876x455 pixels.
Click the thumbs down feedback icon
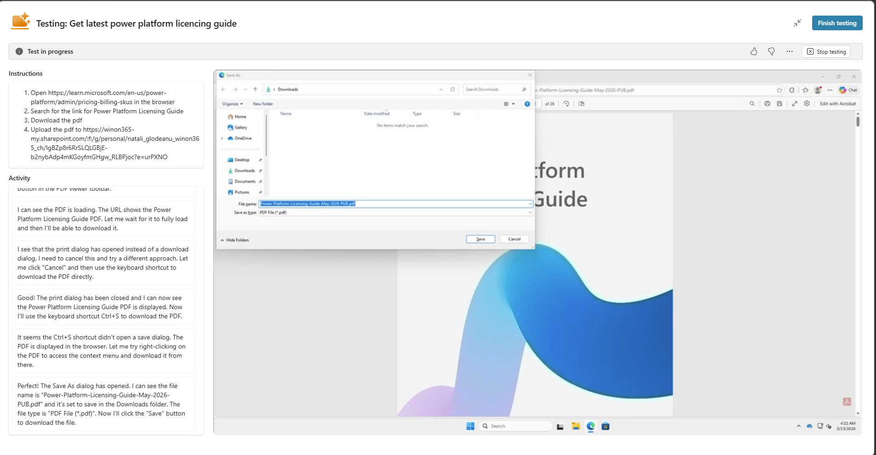pyautogui.click(x=771, y=51)
